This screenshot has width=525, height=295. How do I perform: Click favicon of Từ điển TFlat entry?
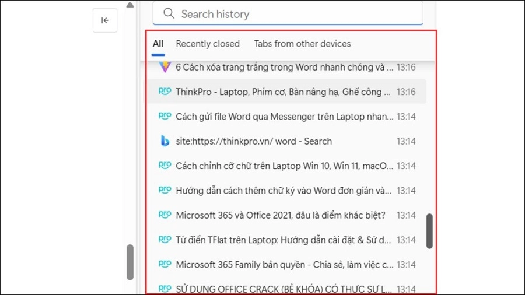(x=164, y=240)
